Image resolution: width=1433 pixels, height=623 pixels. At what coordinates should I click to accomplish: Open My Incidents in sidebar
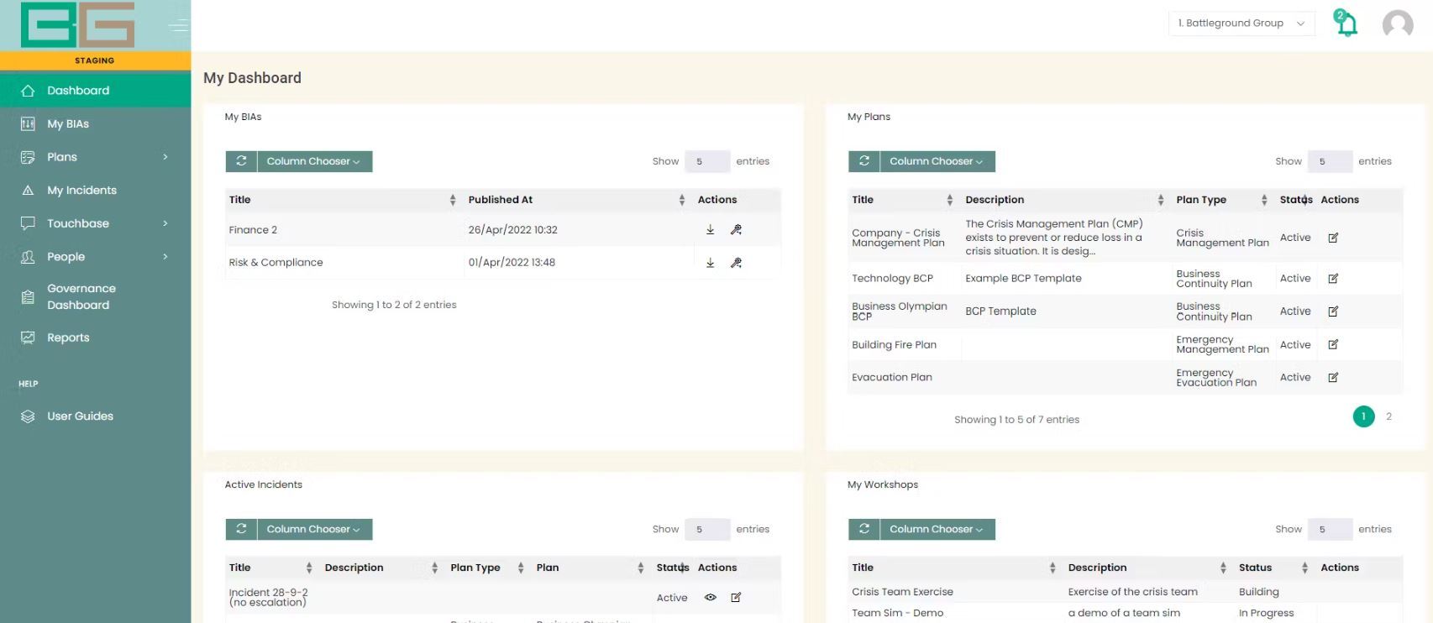(81, 191)
